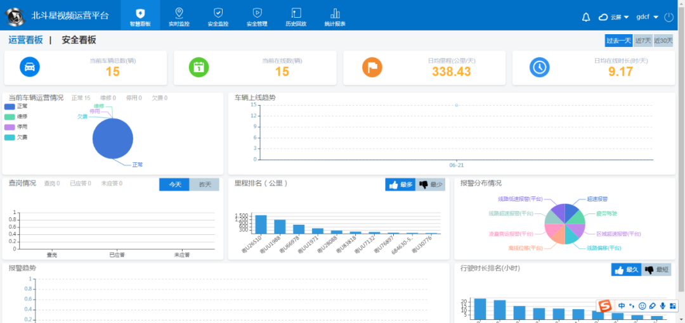This screenshot has height=323, width=685.
Task: Go to 安全管理 safety management
Action: point(257,16)
